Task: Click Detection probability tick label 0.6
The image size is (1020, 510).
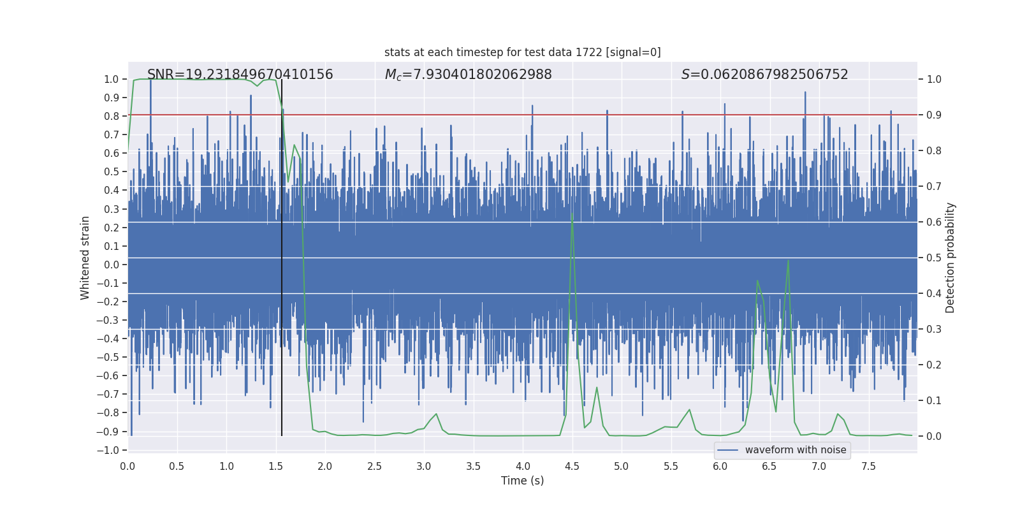Action: pyautogui.click(x=934, y=222)
